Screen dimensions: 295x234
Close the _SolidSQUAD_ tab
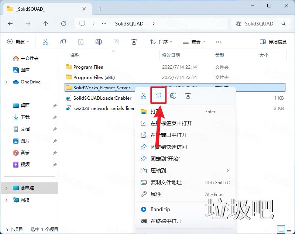pos(84,9)
